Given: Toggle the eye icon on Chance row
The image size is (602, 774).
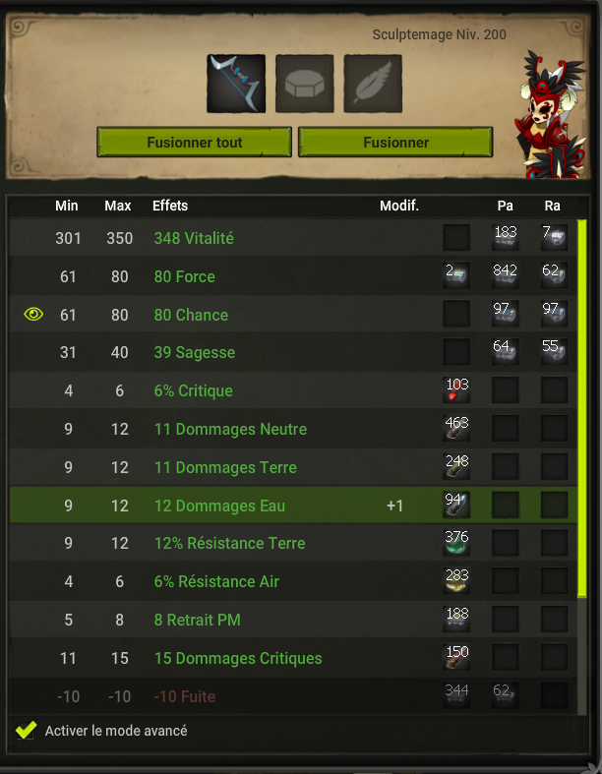Looking at the screenshot, I should tap(33, 314).
